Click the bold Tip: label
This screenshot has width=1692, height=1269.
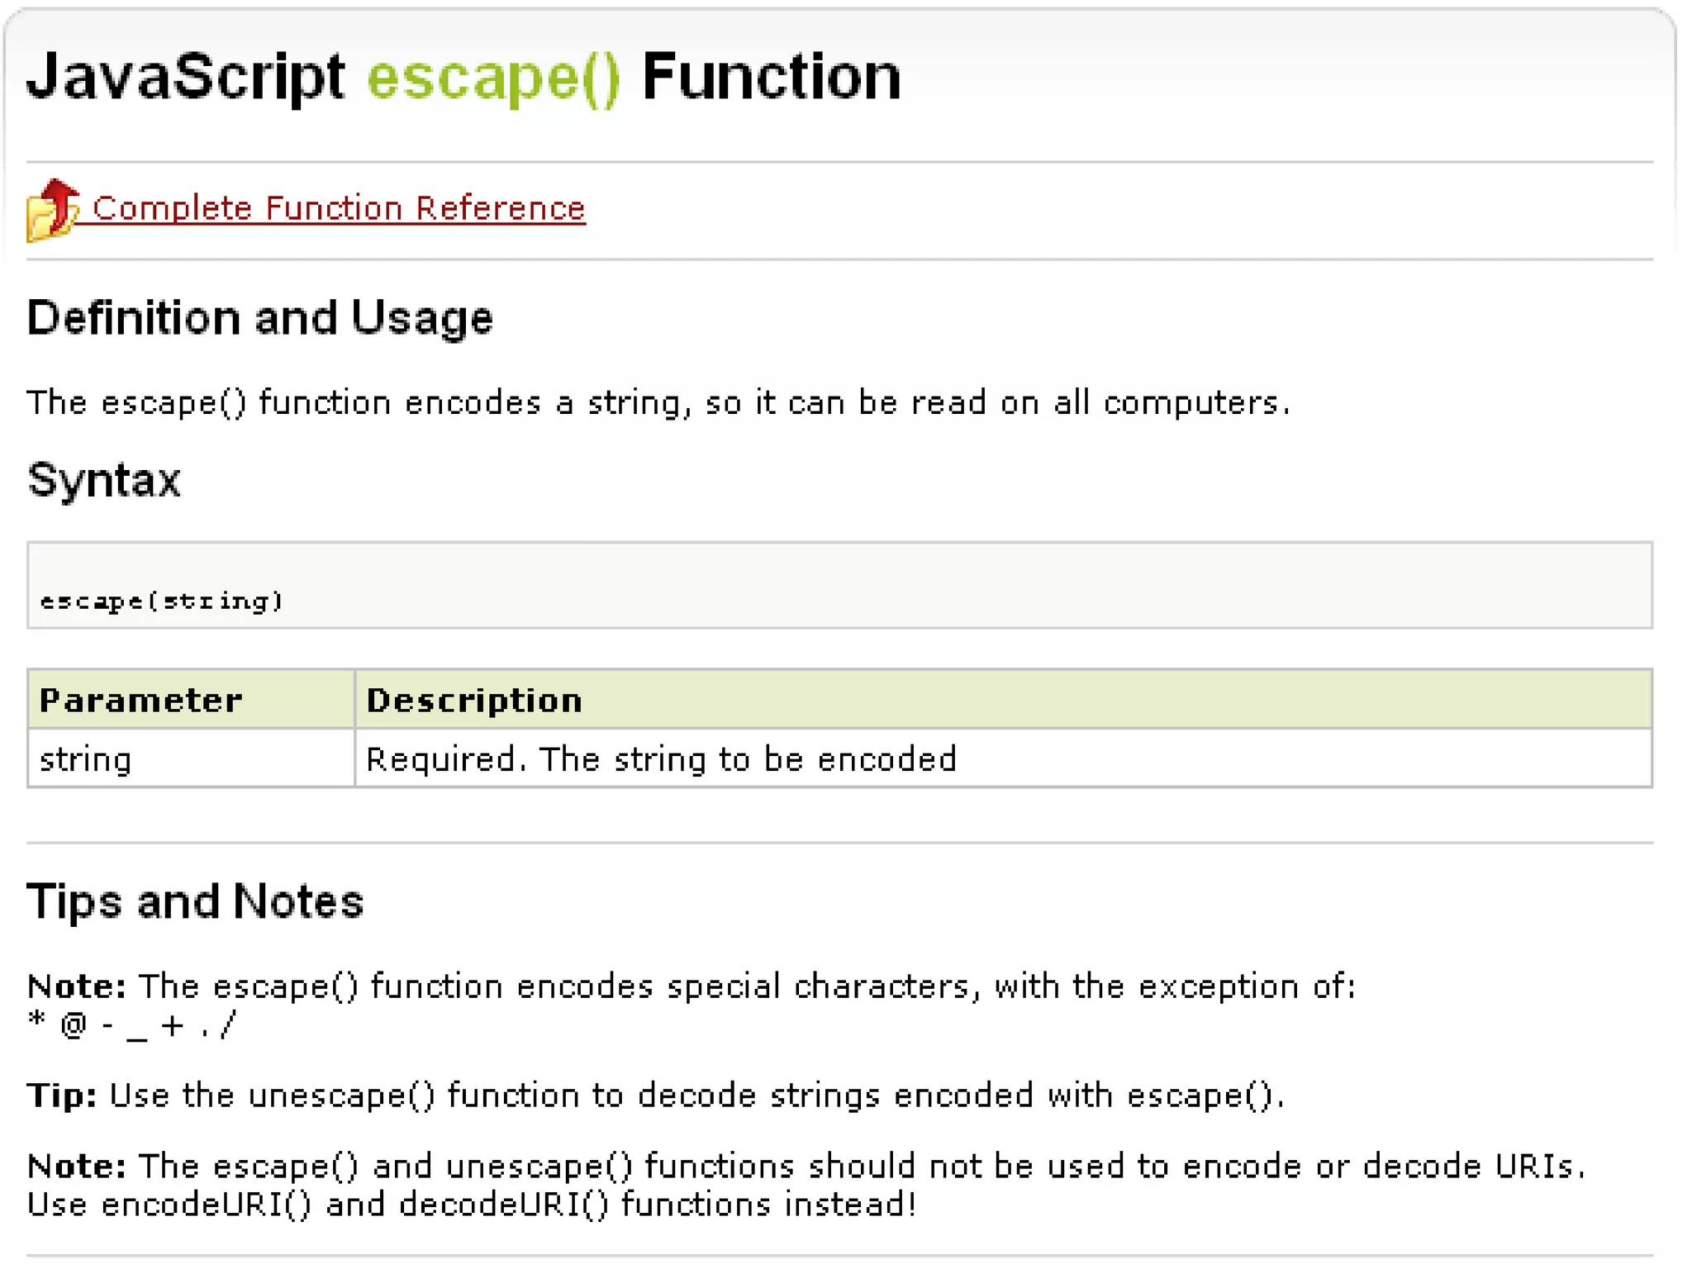(62, 1096)
